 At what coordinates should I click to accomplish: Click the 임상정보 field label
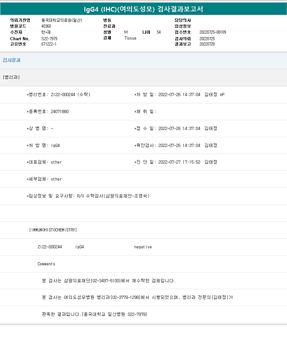coord(183,26)
